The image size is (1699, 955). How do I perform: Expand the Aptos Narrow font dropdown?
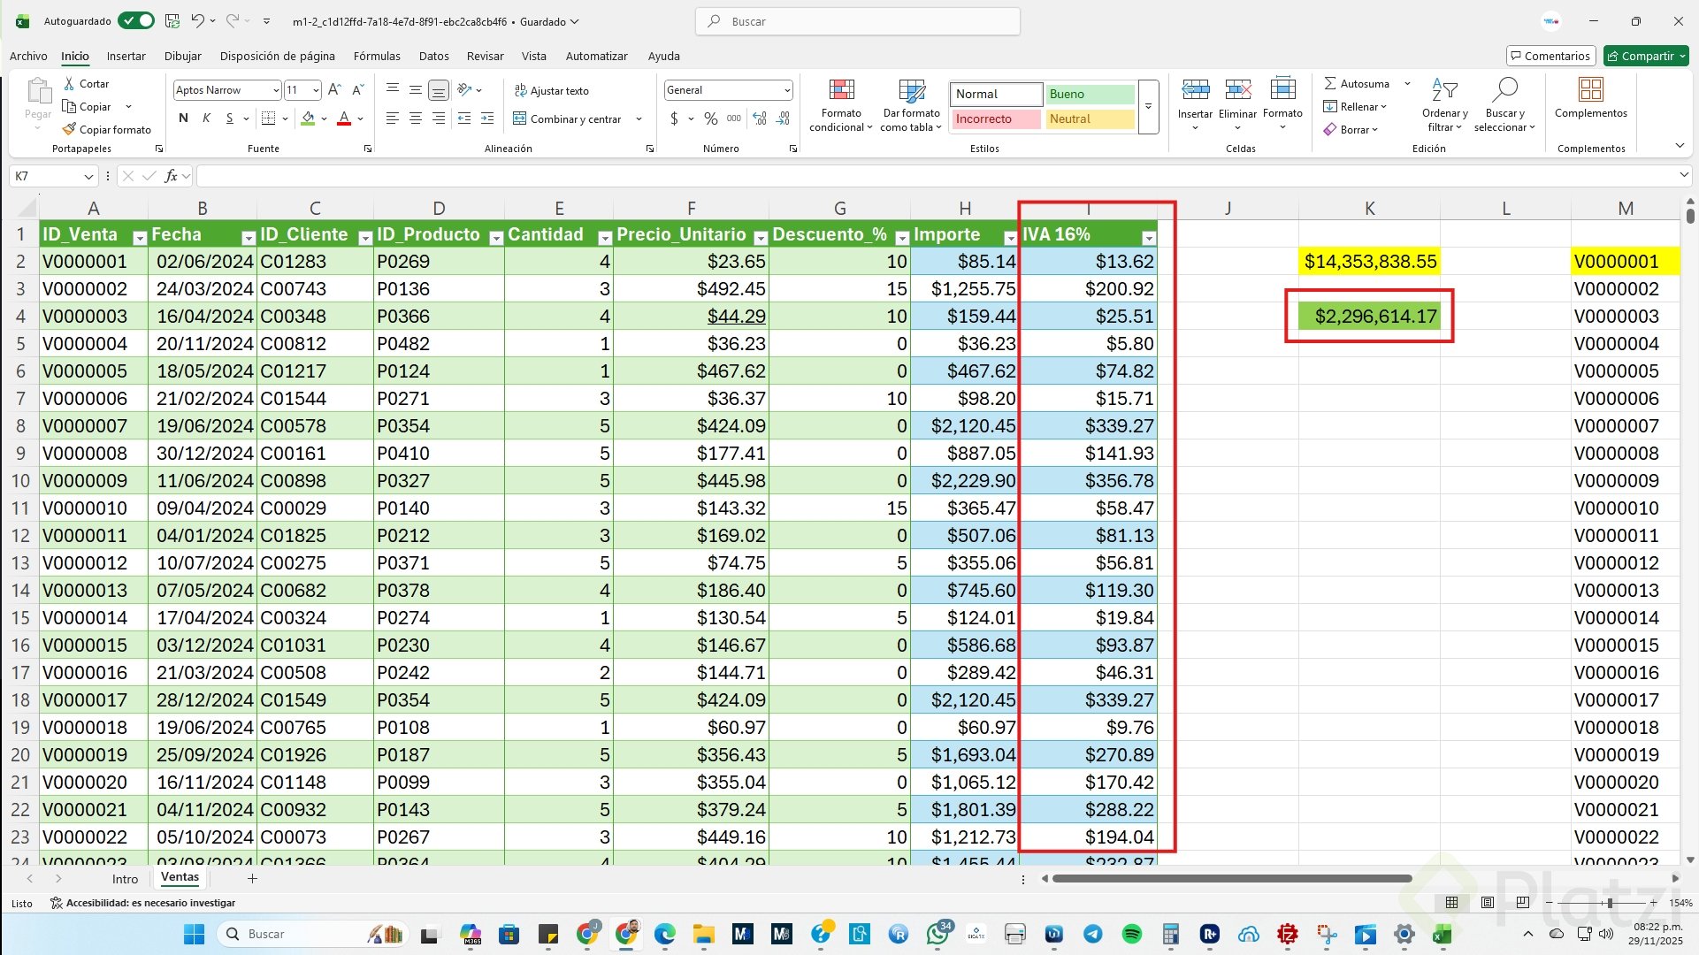pyautogui.click(x=276, y=90)
